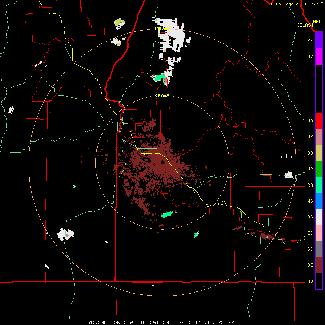This screenshot has width=325, height=325.
Task: Click the white DS legend swatch
Action: tap(319, 217)
